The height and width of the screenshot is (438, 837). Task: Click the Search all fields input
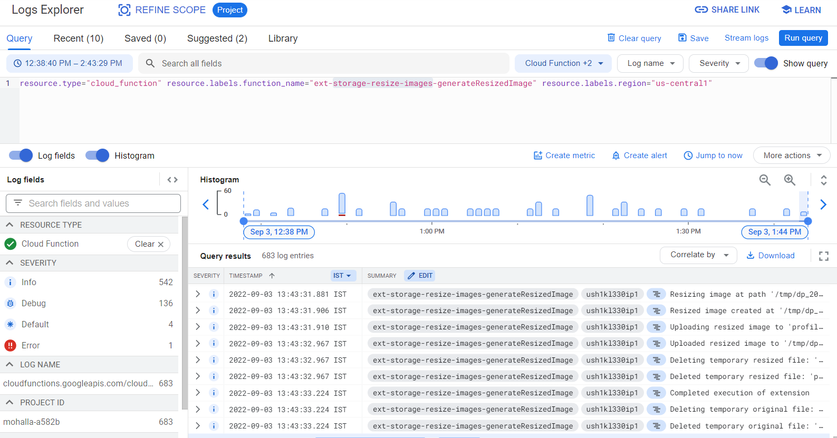click(324, 63)
